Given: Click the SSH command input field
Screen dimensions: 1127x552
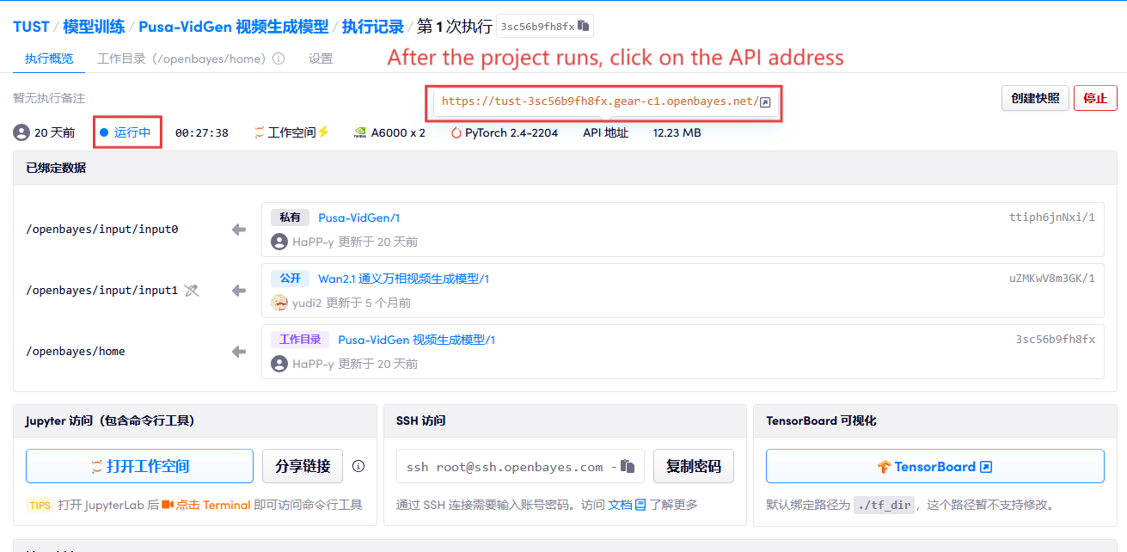Looking at the screenshot, I should 507,467.
